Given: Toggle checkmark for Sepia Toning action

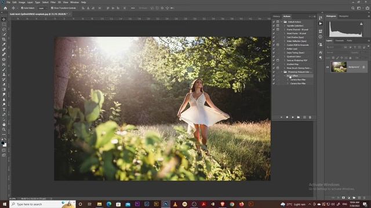Looking at the screenshot, I should coord(274,53).
